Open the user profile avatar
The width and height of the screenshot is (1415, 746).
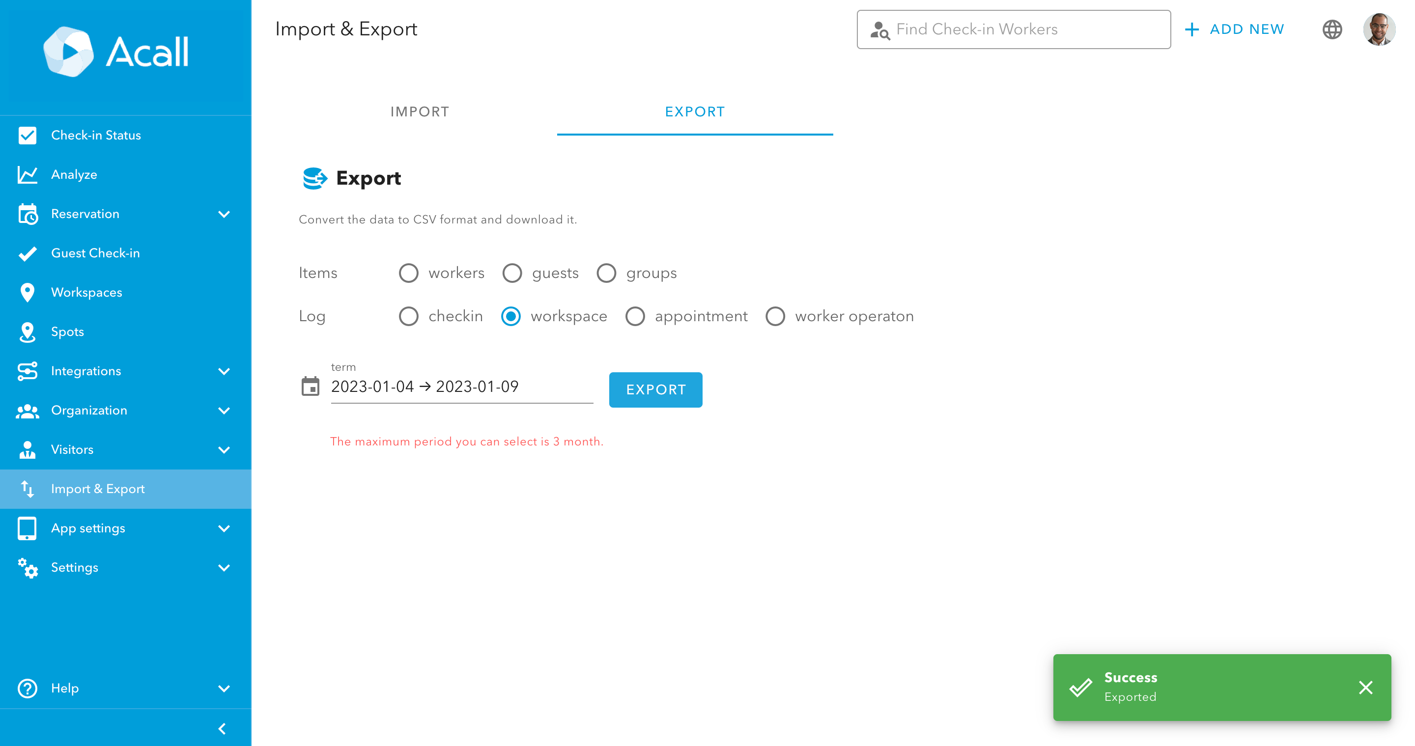click(1379, 29)
